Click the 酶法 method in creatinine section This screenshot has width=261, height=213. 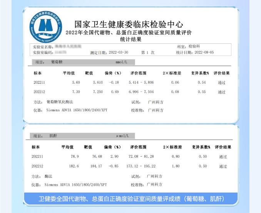click(x=48, y=176)
